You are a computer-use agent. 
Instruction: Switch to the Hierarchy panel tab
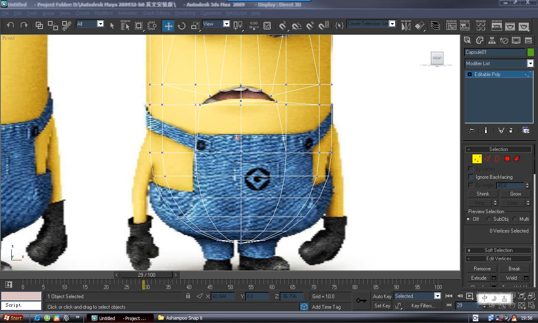click(492, 40)
